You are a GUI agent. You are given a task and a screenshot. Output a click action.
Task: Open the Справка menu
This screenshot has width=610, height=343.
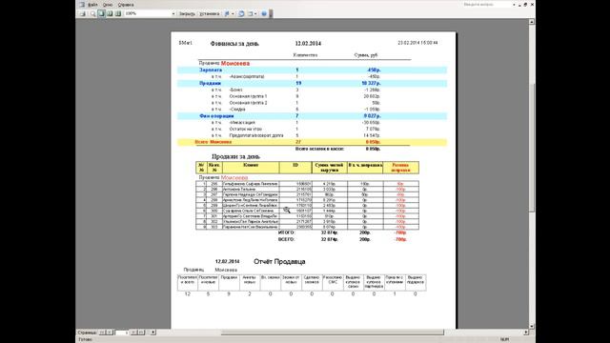point(126,5)
